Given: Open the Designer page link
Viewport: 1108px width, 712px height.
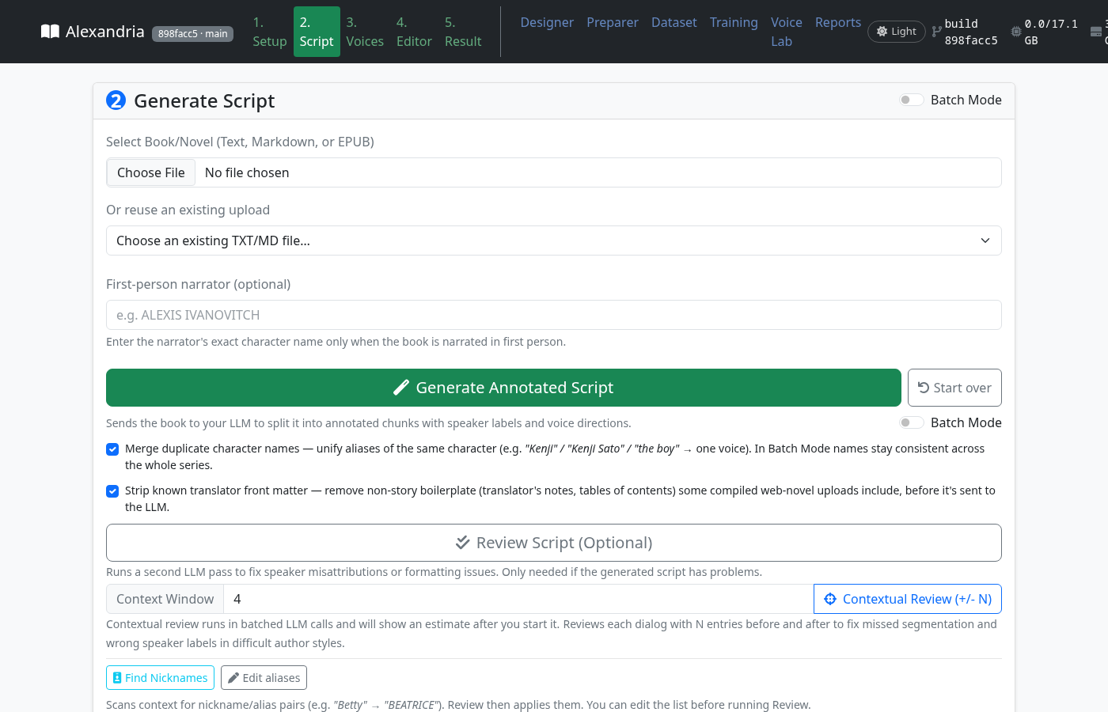Looking at the screenshot, I should pos(547,22).
